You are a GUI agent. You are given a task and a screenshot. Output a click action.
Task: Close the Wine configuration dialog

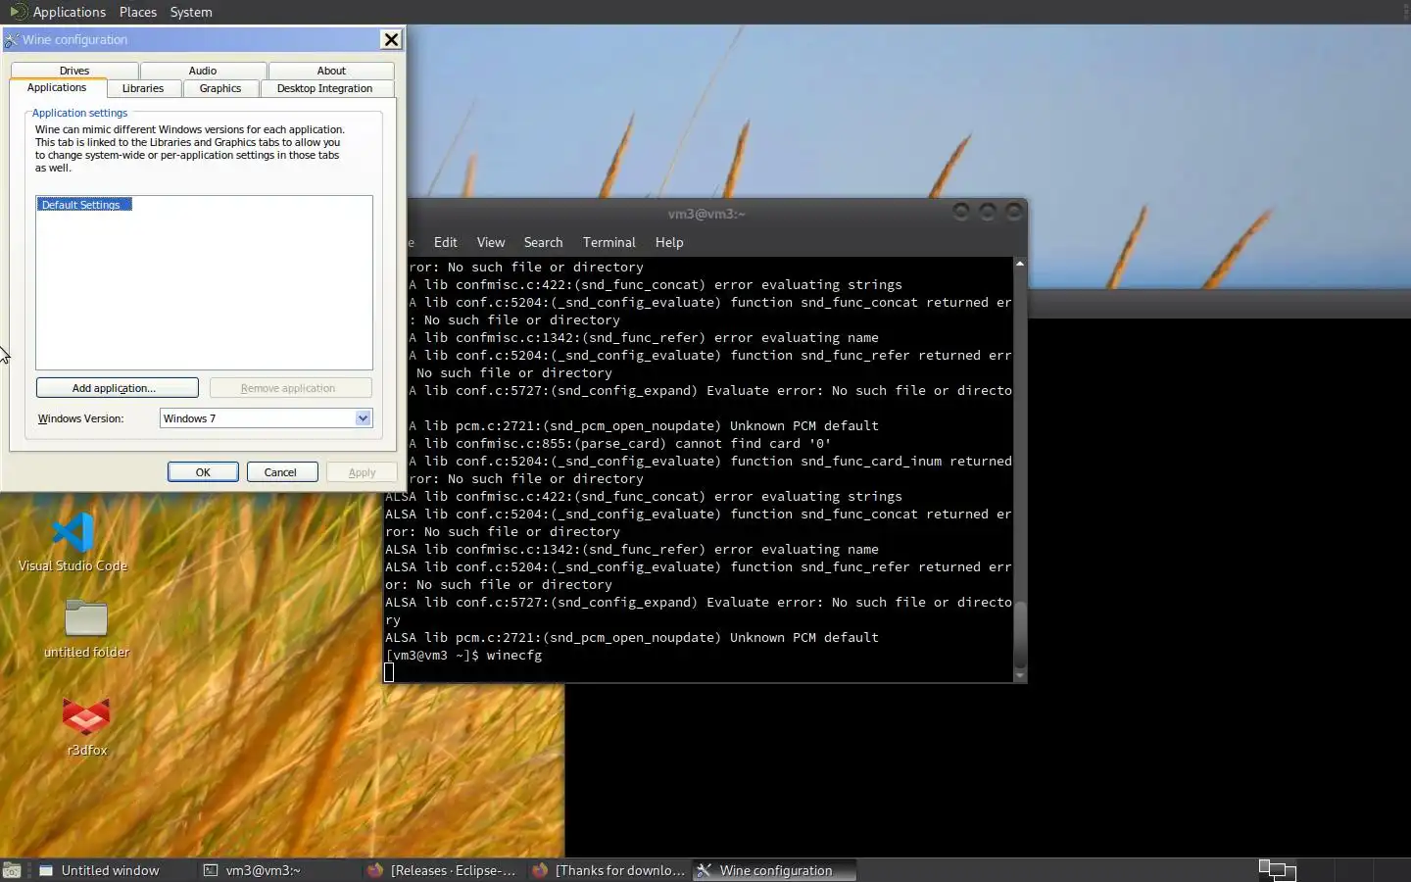[x=391, y=39]
